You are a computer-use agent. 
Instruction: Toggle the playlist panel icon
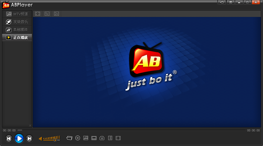tap(110, 138)
